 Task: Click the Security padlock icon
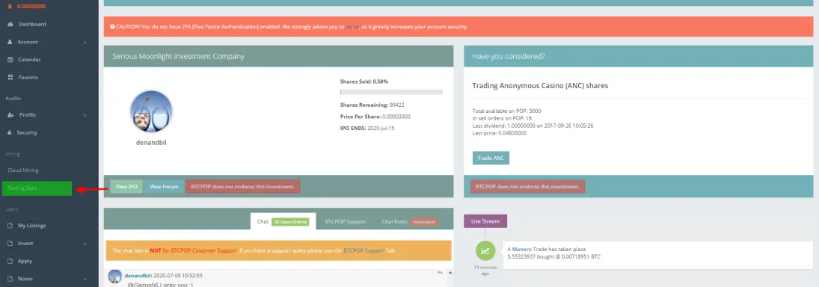click(10, 132)
